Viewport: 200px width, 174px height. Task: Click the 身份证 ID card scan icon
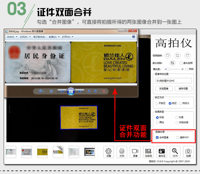click(162, 152)
